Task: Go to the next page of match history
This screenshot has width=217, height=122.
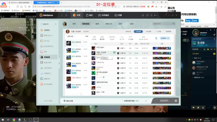Action: click(81, 94)
